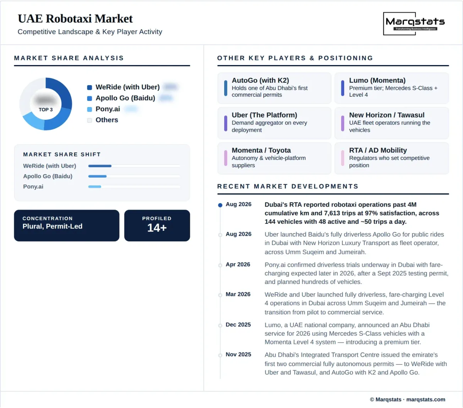This screenshot has height=408, width=463.
Task: Click the Lumo, a UAE national company entry
Action: pos(347,333)
